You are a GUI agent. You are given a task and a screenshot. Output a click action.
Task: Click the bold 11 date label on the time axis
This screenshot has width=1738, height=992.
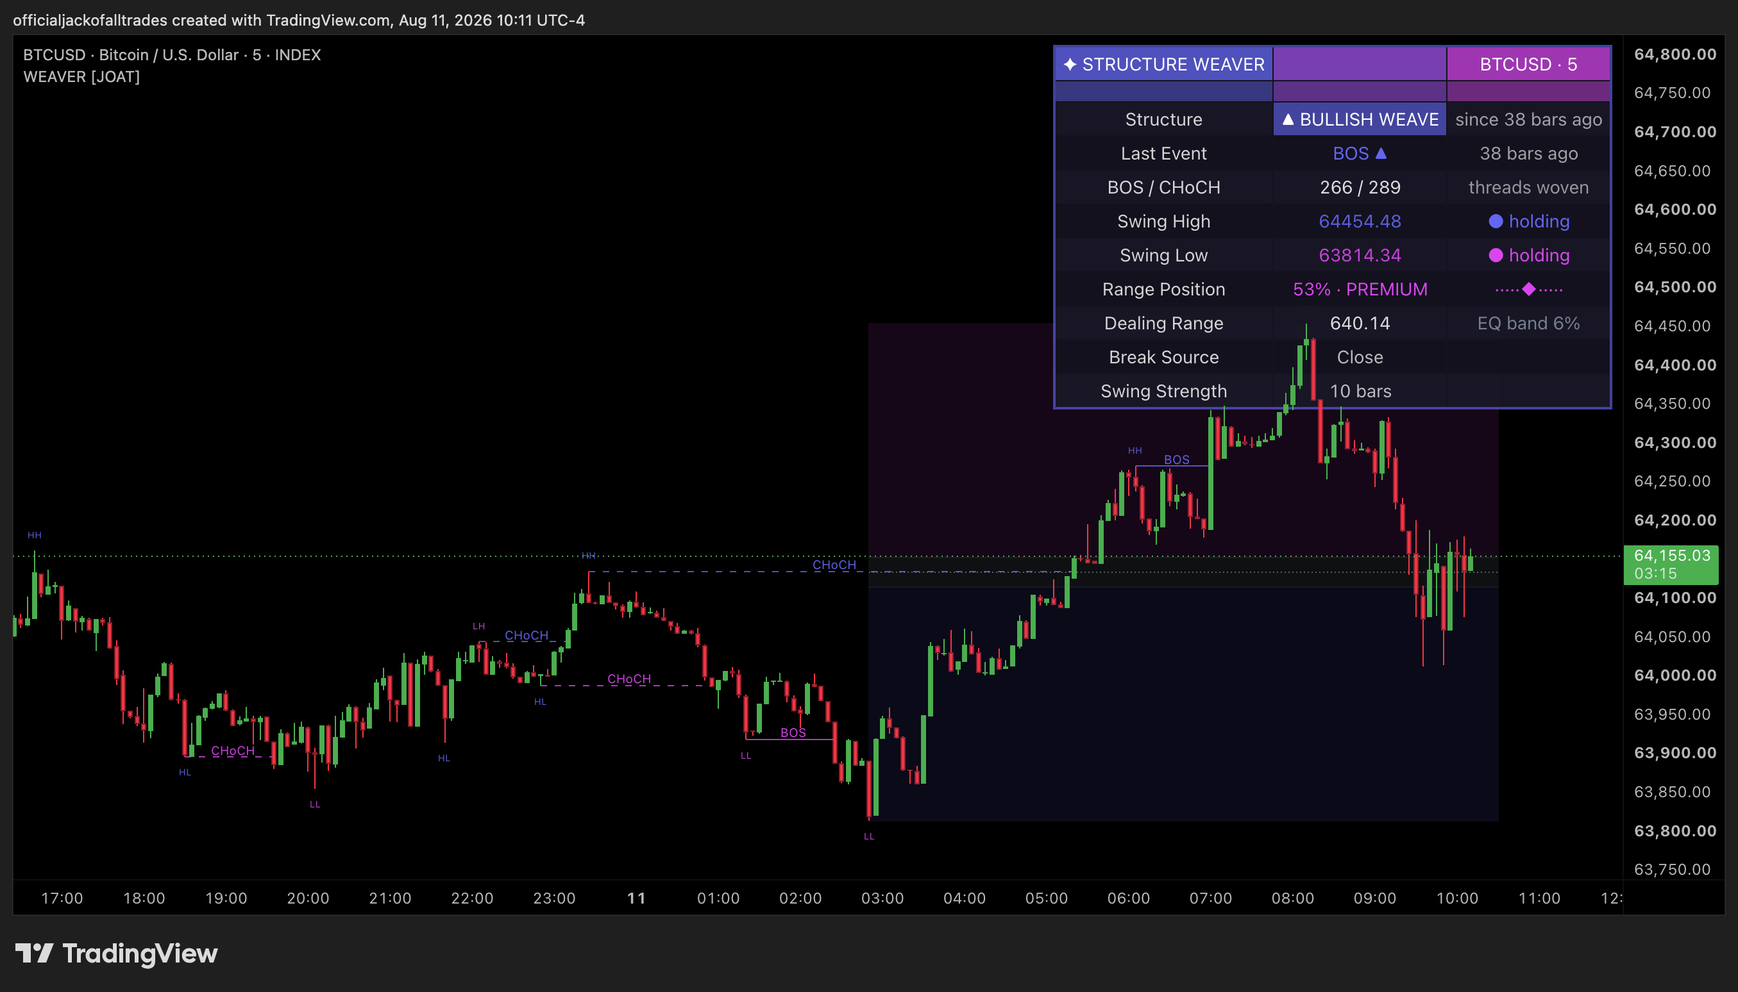[x=636, y=898]
